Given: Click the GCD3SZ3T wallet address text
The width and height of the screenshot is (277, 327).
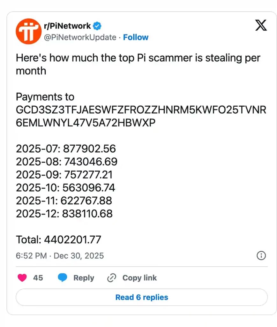Looking at the screenshot, I should (x=141, y=110).
